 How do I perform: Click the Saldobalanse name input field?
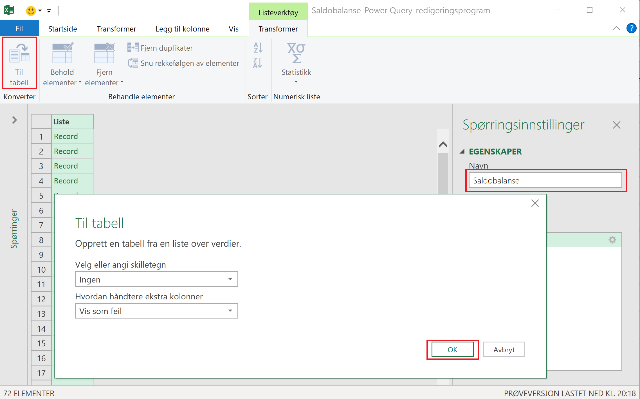pyautogui.click(x=545, y=180)
